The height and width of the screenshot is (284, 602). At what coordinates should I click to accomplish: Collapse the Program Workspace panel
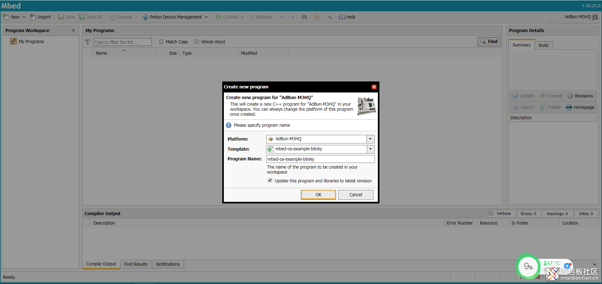[74, 31]
